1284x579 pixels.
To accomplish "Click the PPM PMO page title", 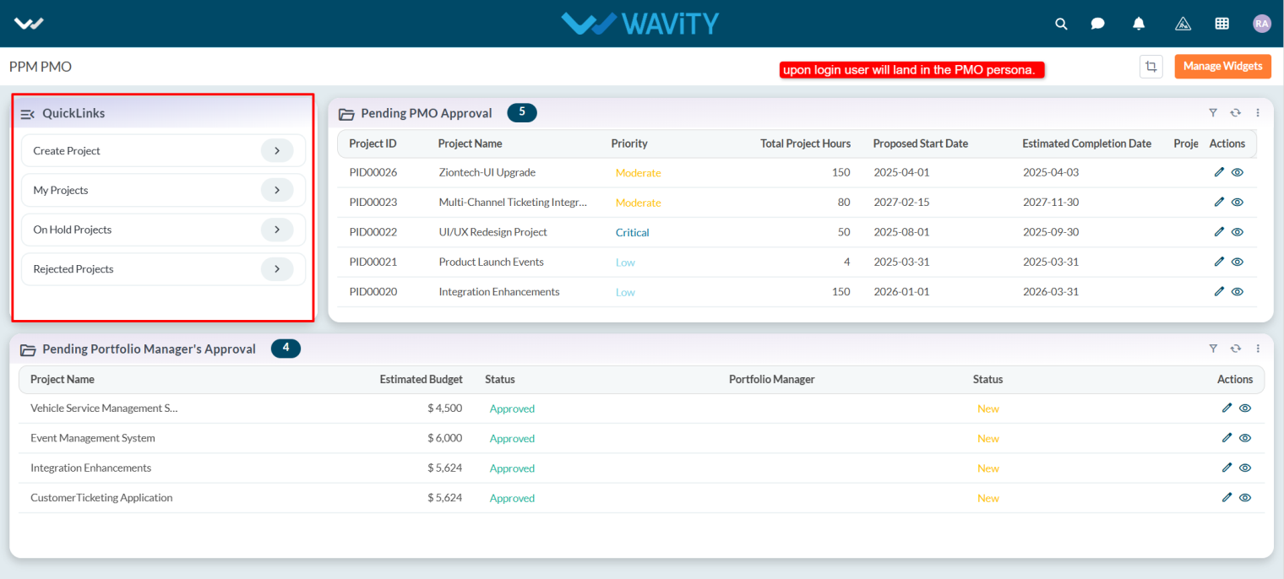I will [x=41, y=66].
